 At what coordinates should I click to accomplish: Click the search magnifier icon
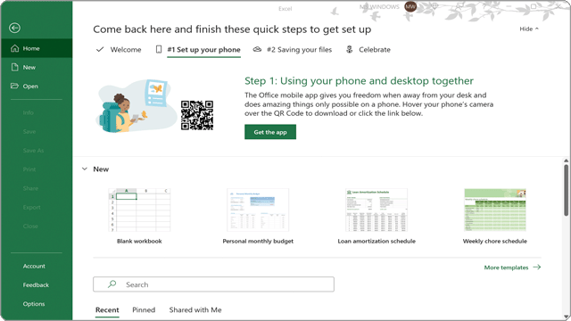tap(112, 284)
